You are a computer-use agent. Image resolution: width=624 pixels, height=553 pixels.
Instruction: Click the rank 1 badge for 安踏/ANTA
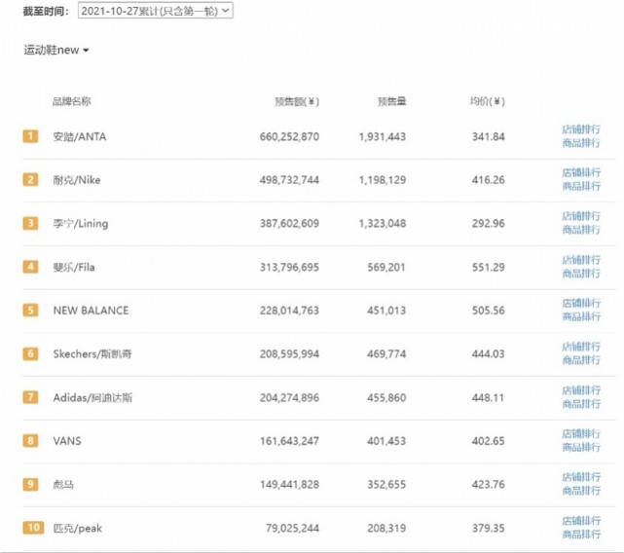coord(30,136)
